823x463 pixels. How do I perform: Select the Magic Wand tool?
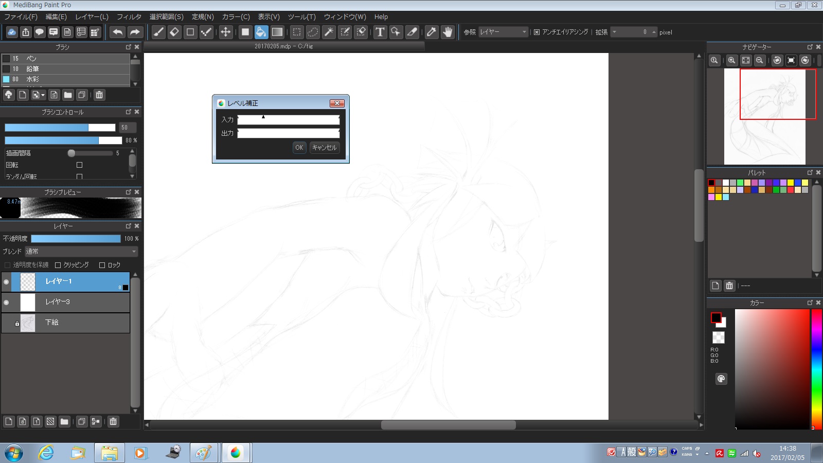coord(329,32)
